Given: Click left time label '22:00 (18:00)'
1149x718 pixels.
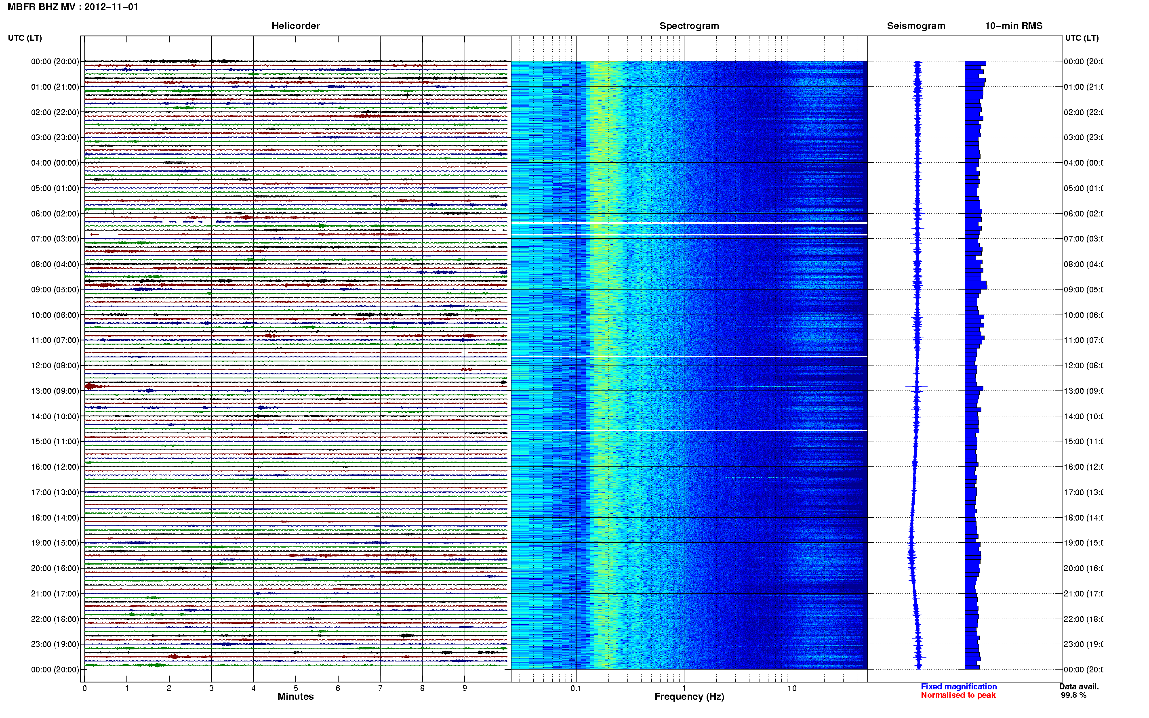Looking at the screenshot, I should pos(55,619).
